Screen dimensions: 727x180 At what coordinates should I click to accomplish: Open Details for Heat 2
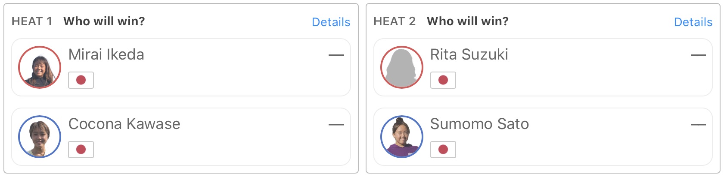point(693,22)
